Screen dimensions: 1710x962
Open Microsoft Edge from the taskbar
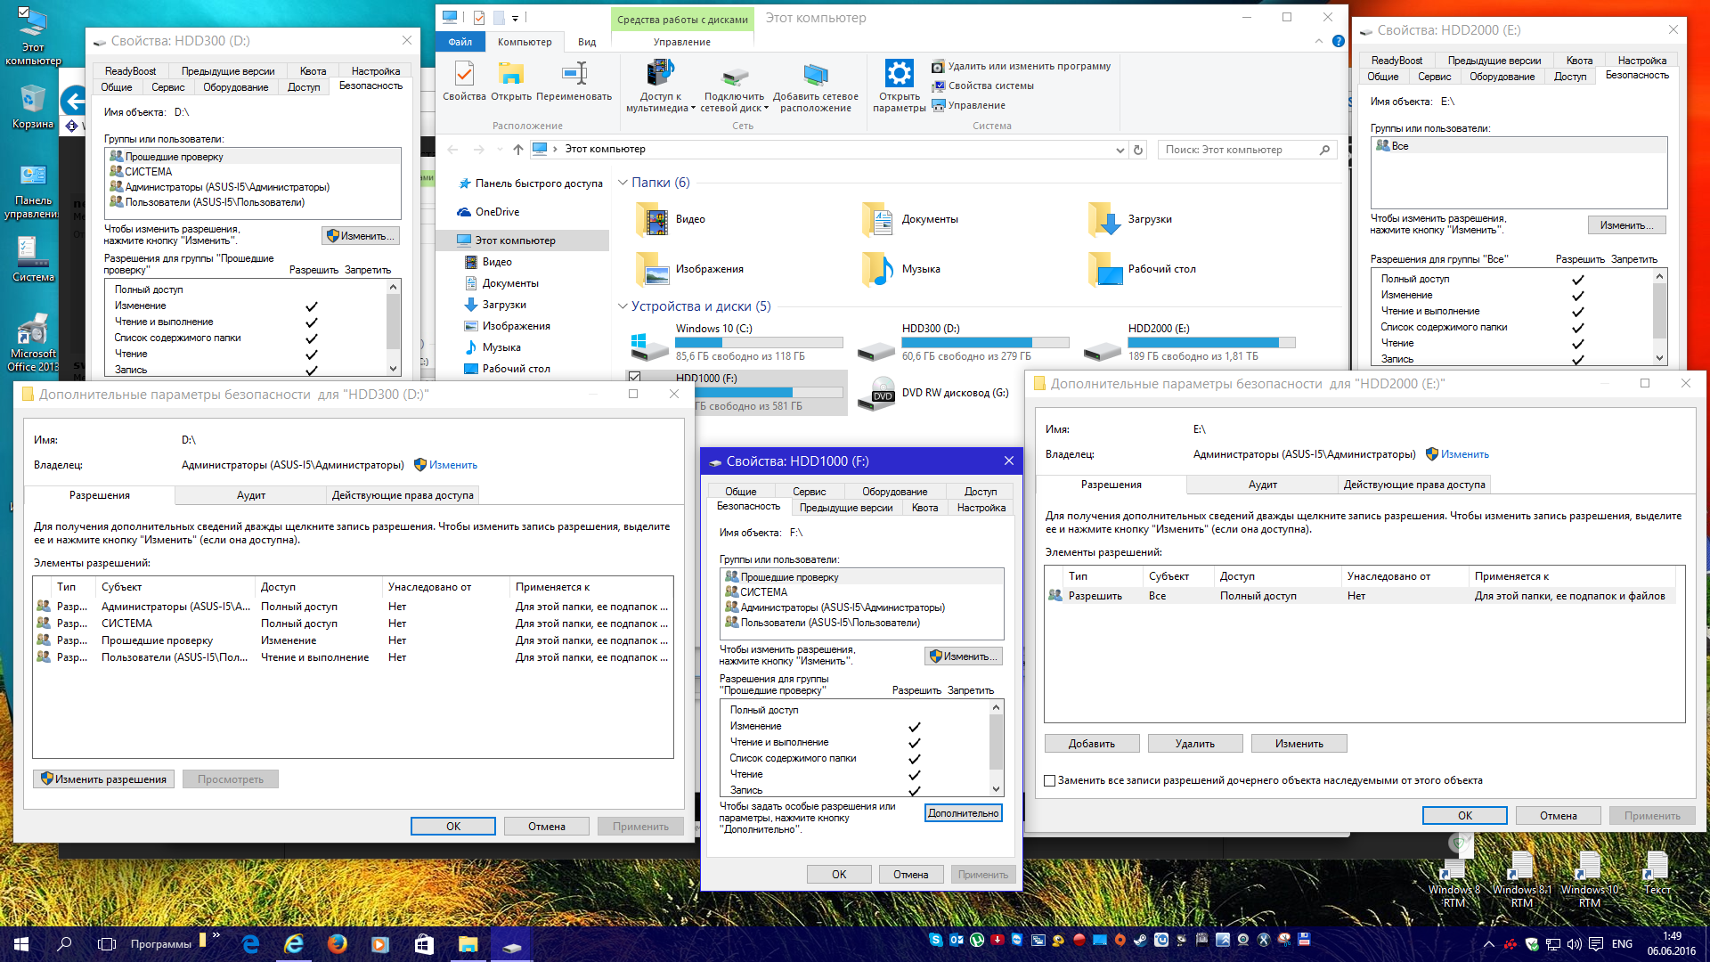click(251, 943)
